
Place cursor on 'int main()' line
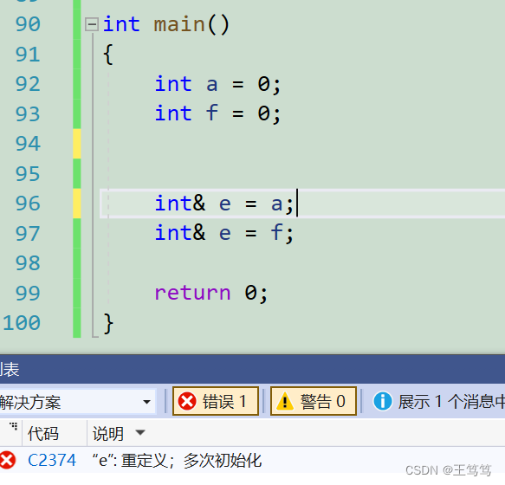point(165,24)
